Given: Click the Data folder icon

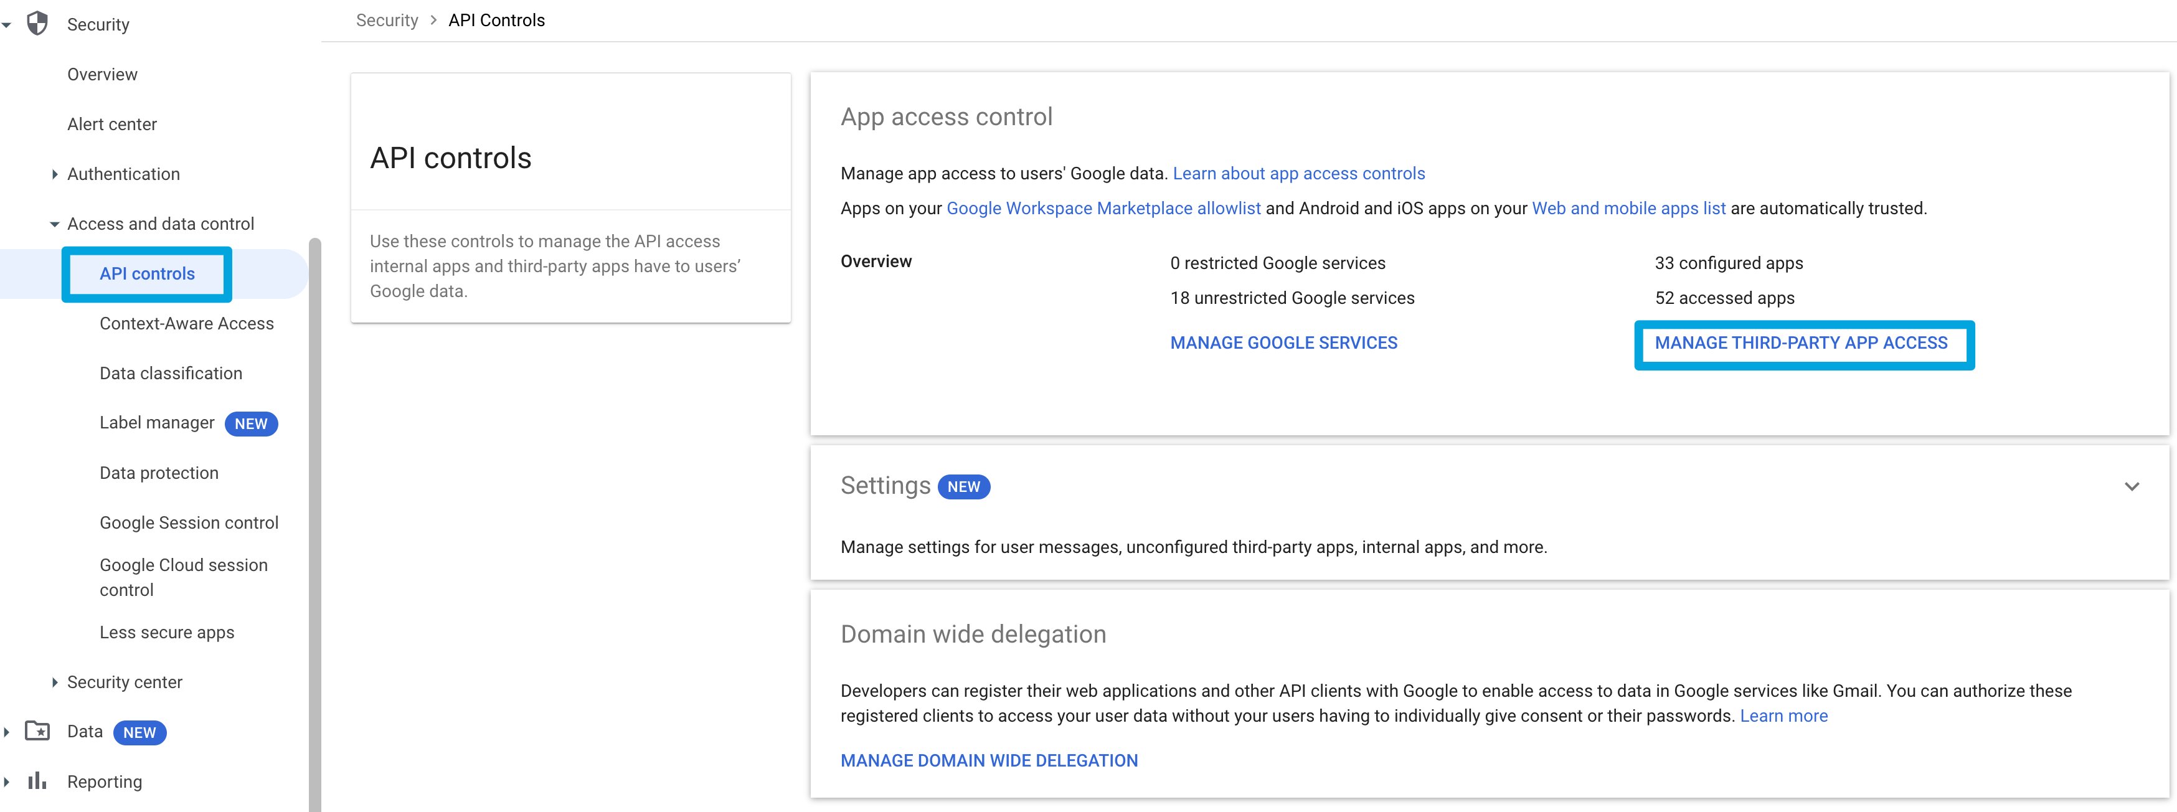Looking at the screenshot, I should point(37,731).
